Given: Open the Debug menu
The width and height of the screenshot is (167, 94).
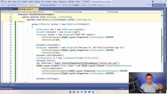Looking at the screenshot, I should (37, 2).
